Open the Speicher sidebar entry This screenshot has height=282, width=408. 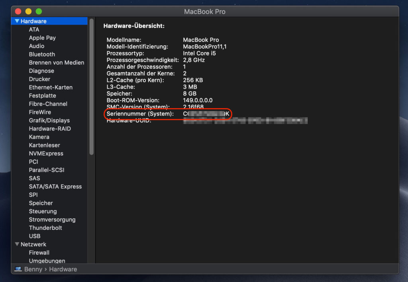click(41, 203)
